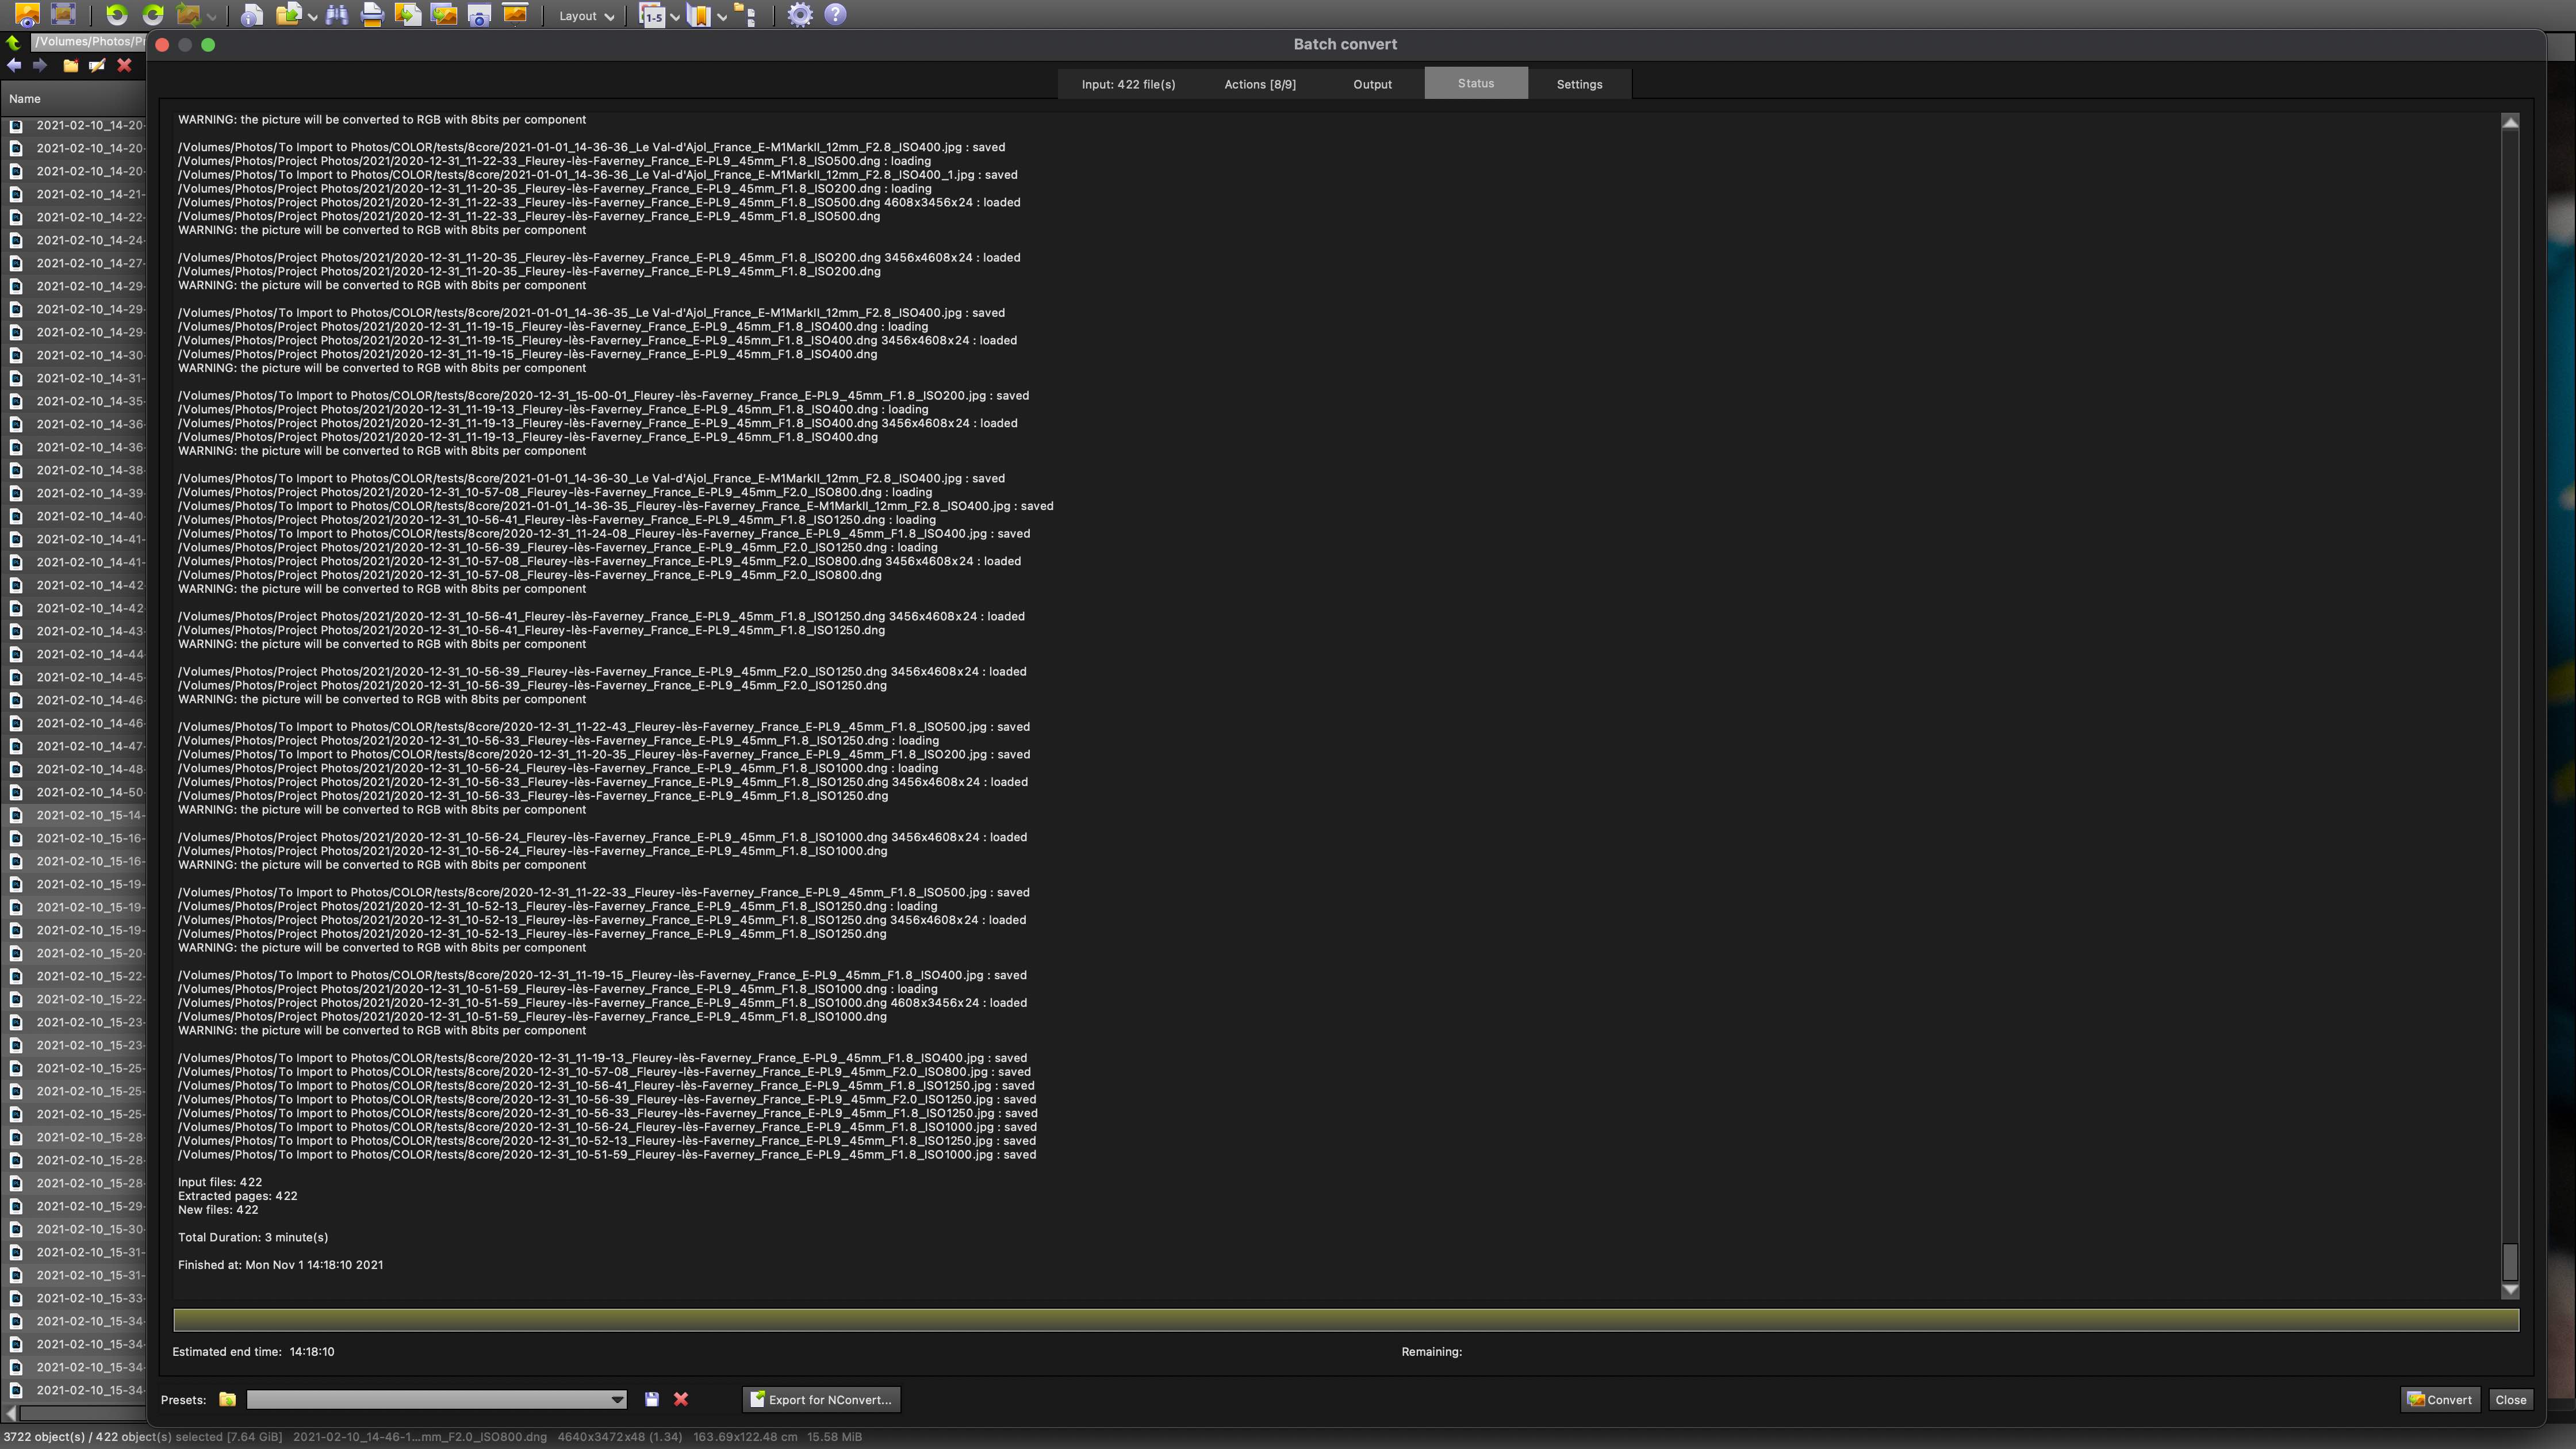The image size is (2576, 1449).
Task: Open the Actions [8/9] tab
Action: (x=1259, y=84)
